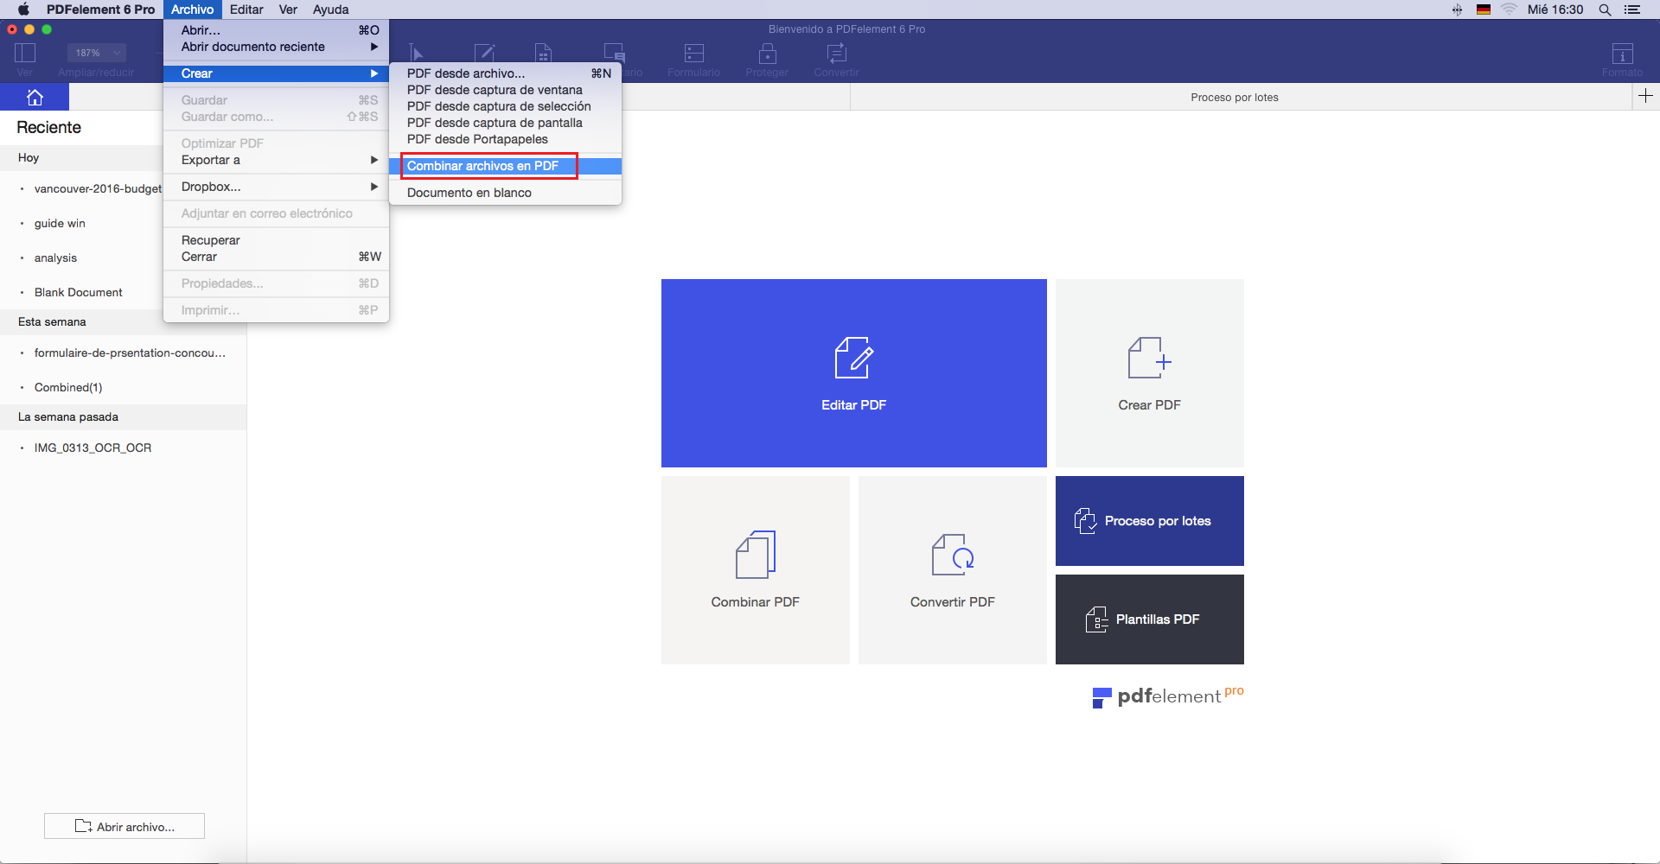Click the German flag input source
1660x864 pixels.
pyautogui.click(x=1484, y=10)
